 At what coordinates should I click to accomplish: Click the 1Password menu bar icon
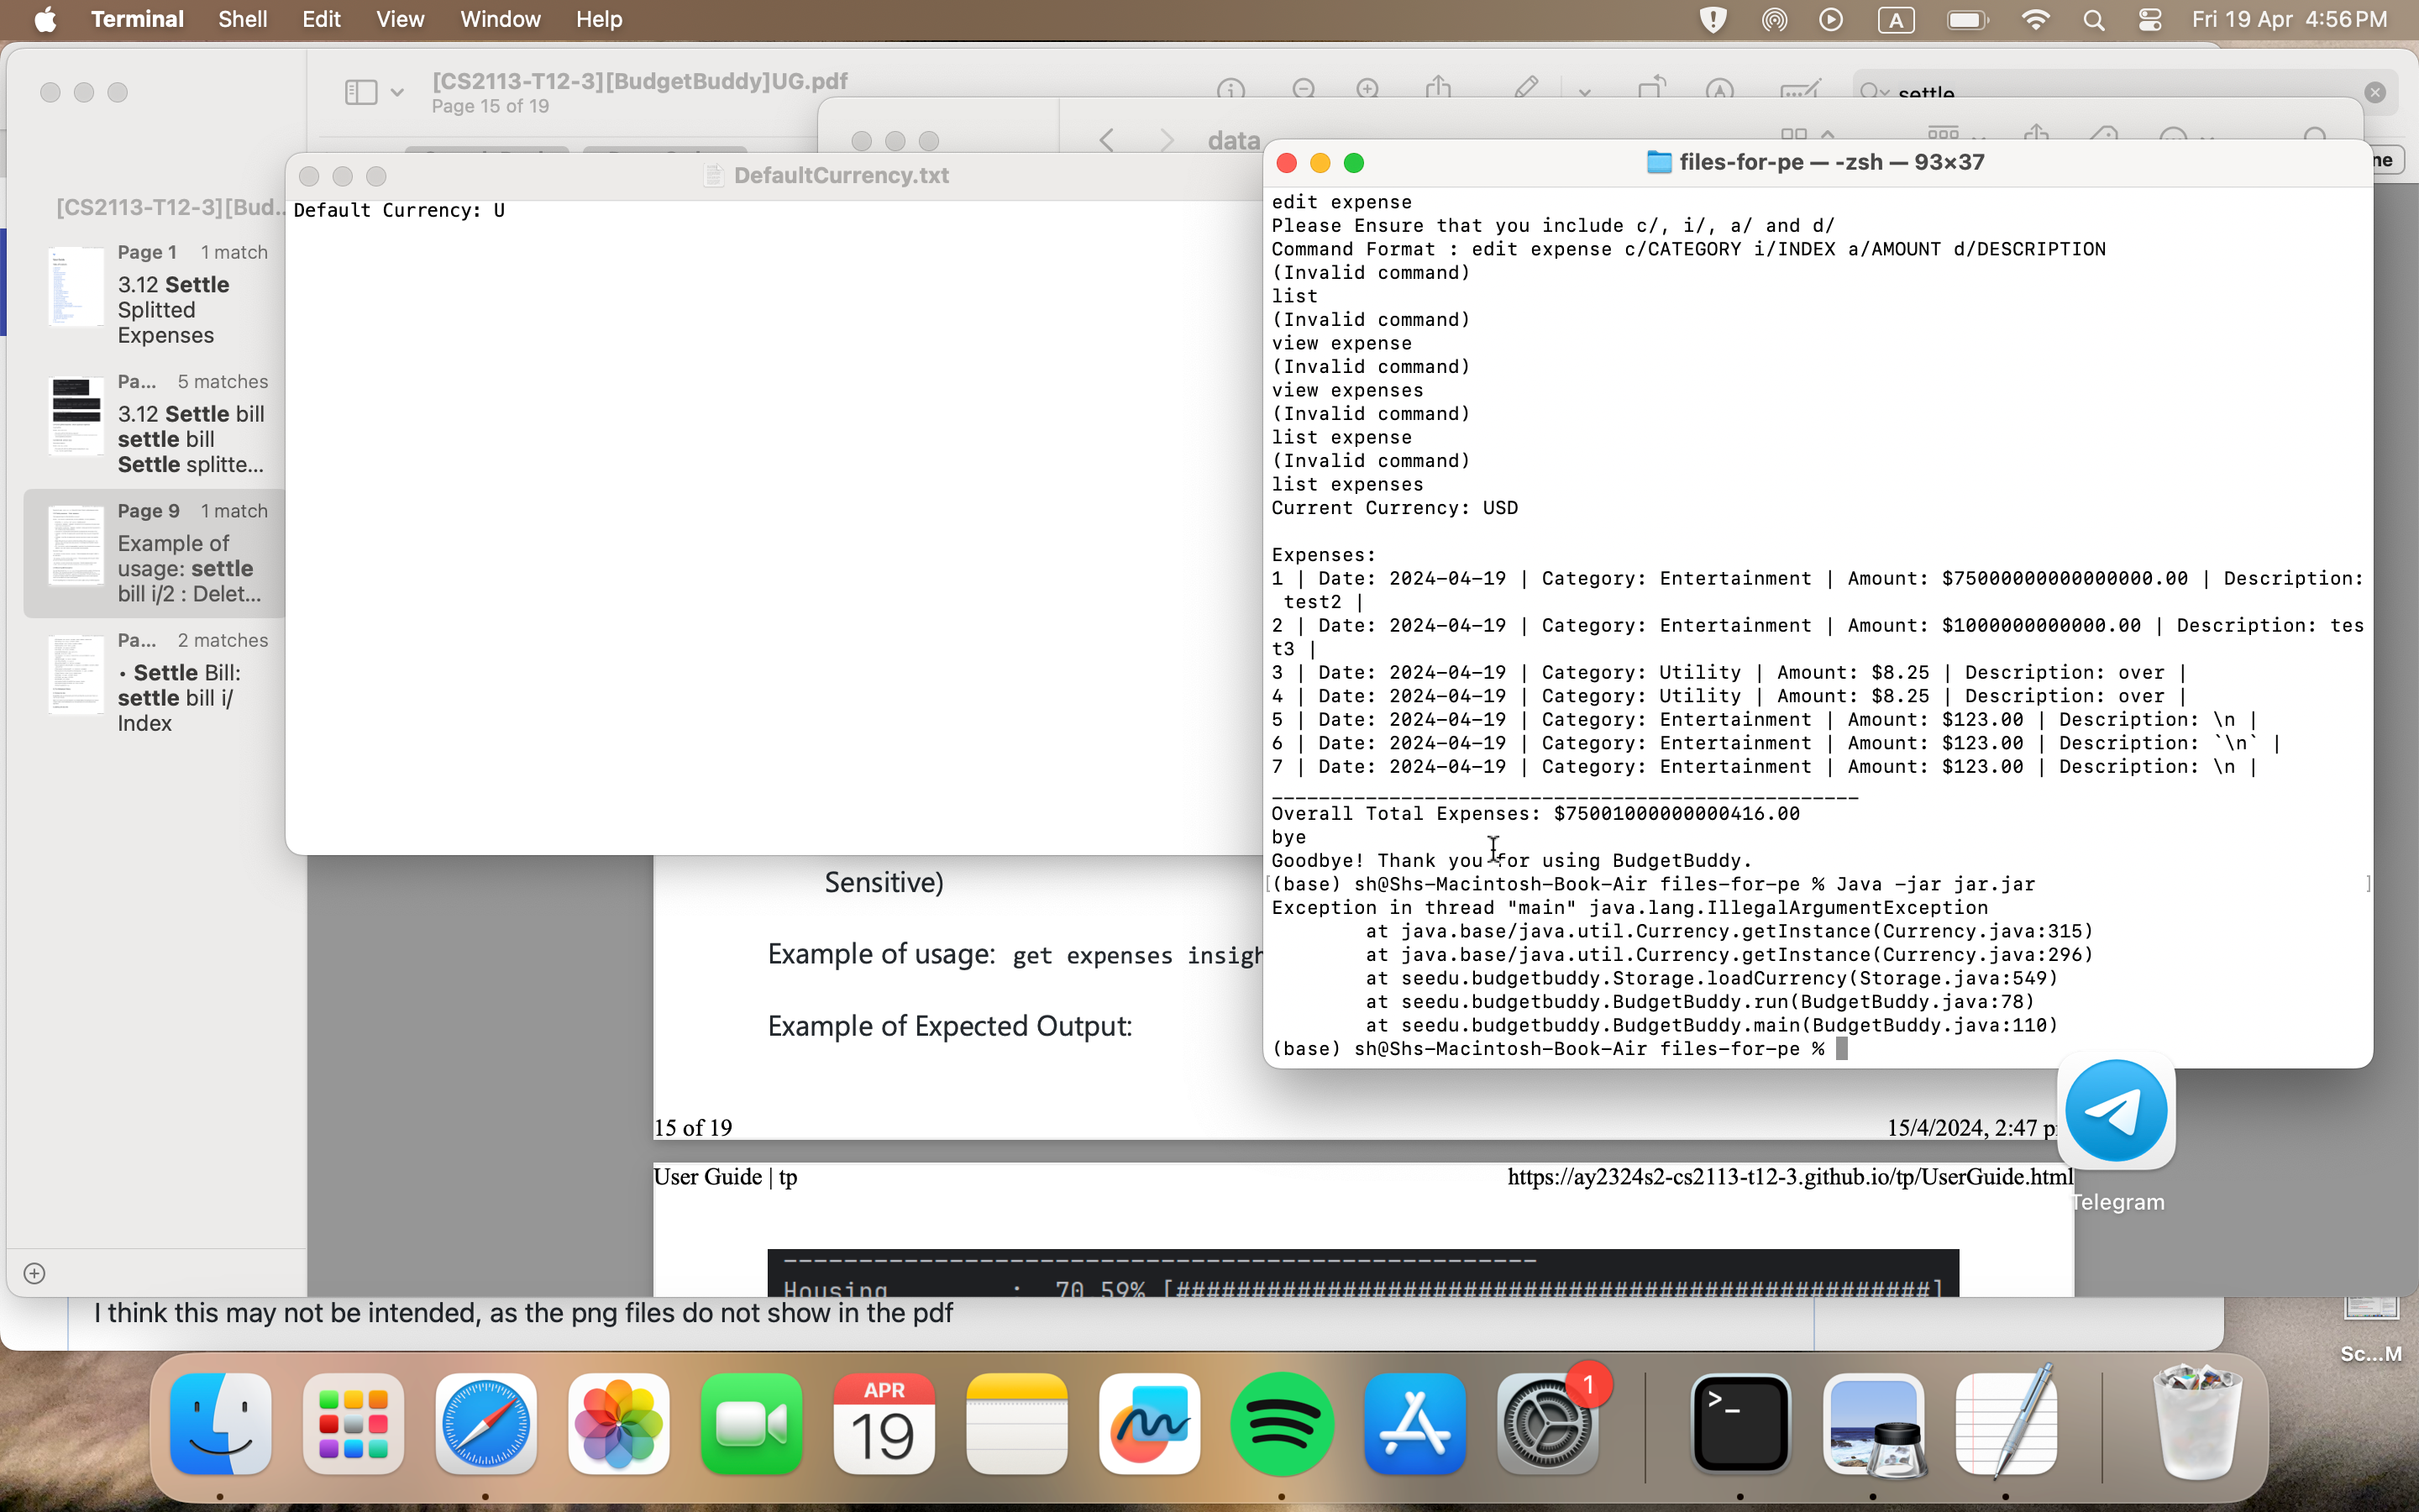coord(1715,21)
